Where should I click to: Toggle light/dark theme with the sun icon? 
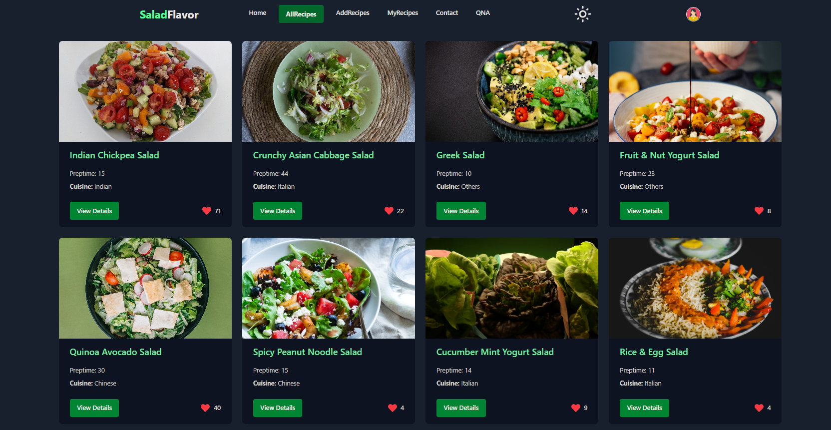click(582, 14)
